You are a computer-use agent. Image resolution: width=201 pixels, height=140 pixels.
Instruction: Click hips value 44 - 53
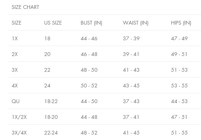[x=180, y=101]
